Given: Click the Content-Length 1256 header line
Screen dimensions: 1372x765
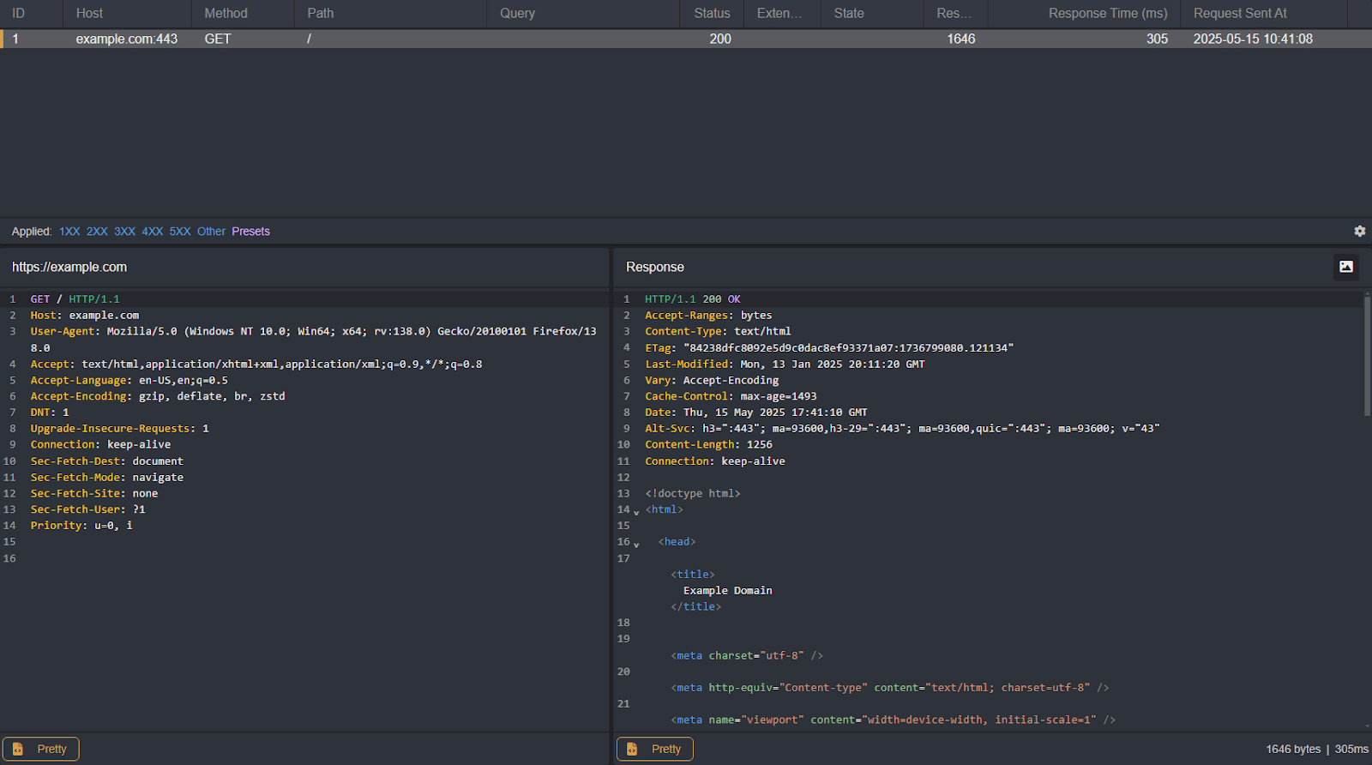Looking at the screenshot, I should pyautogui.click(x=708, y=444).
